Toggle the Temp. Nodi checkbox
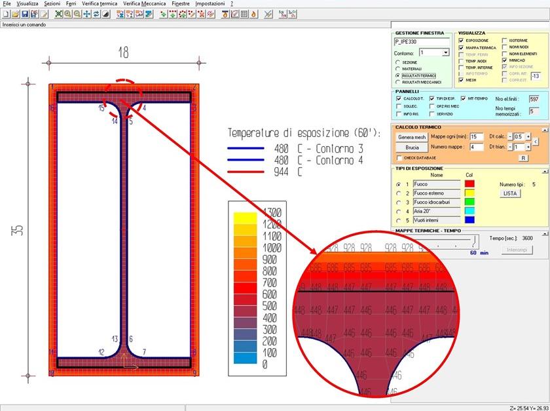This screenshot has width=550, height=411. coord(462,60)
